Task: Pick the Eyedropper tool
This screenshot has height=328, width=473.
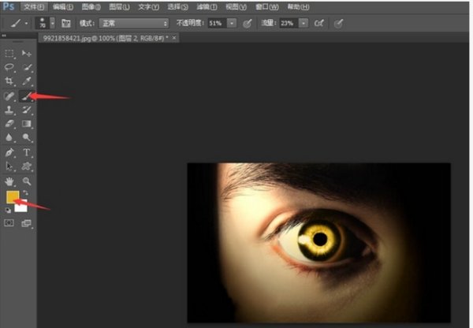Action: pyautogui.click(x=27, y=81)
